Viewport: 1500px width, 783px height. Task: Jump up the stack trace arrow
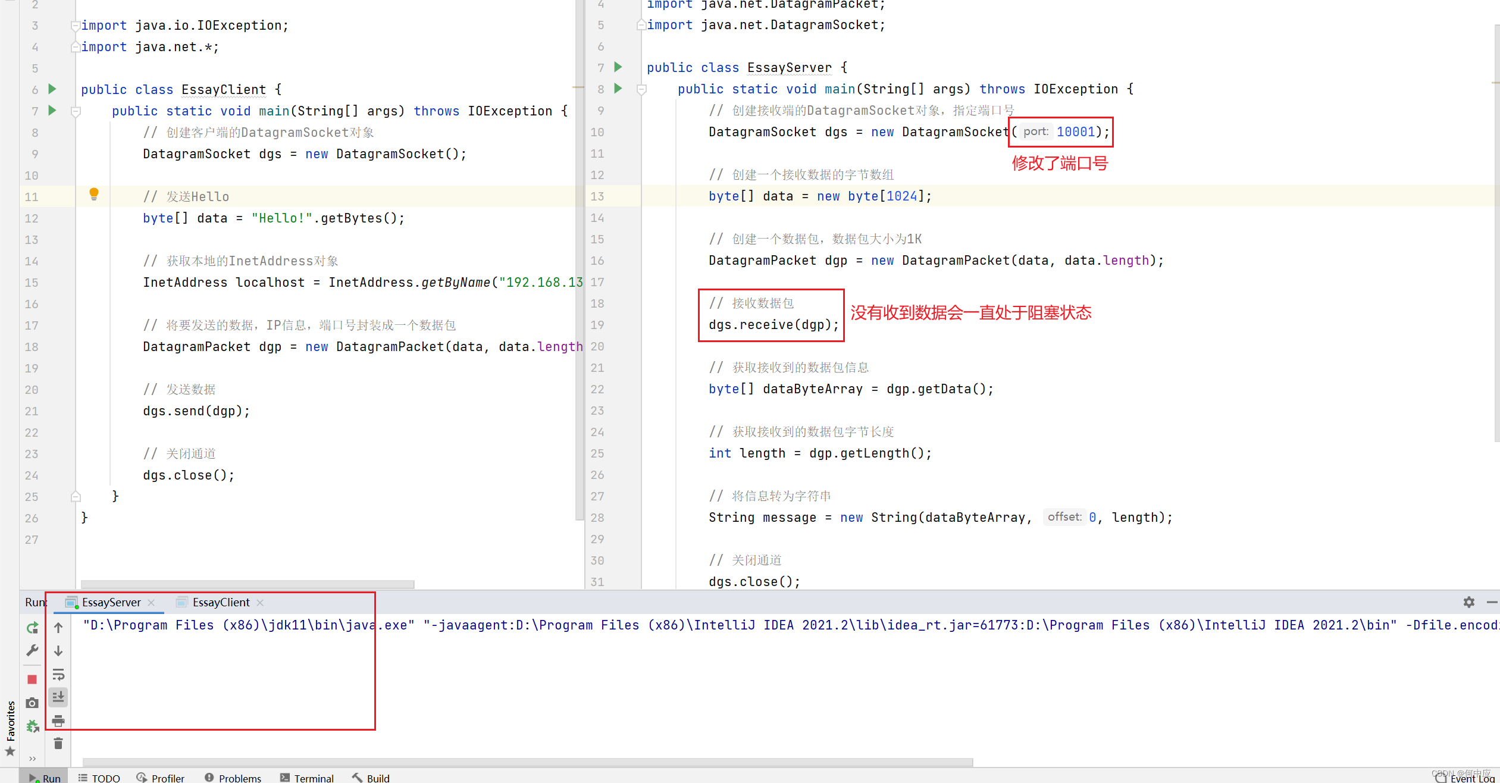coord(58,628)
